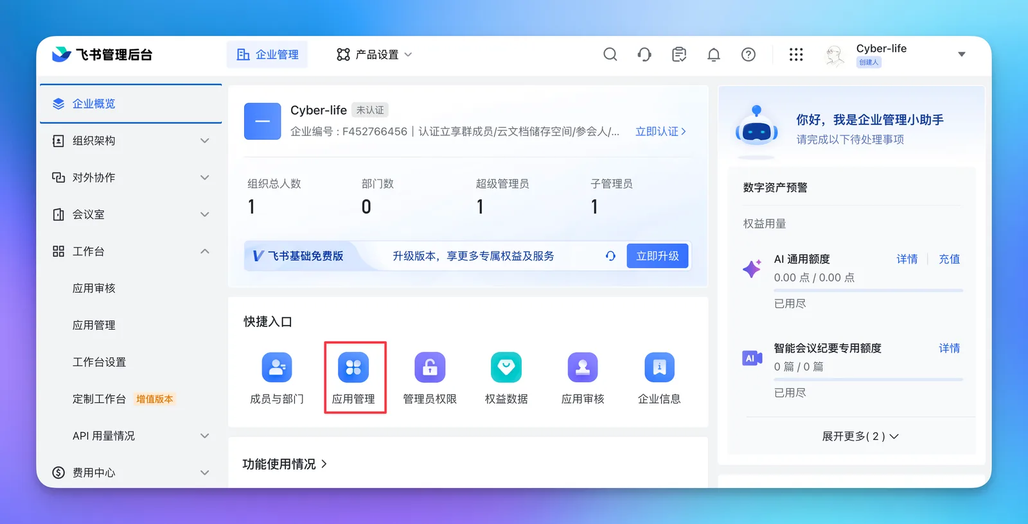Viewport: 1028px width, 524px height.
Task: Open the 产品设置 dropdown
Action: tap(375, 55)
